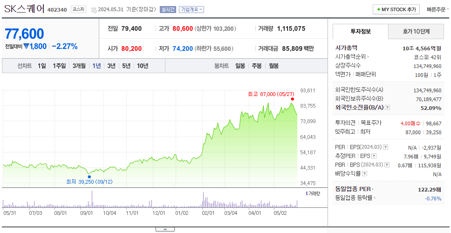Click the 122.29배 sector PER value
The width and height of the screenshot is (451, 233).
pyautogui.click(x=430, y=190)
